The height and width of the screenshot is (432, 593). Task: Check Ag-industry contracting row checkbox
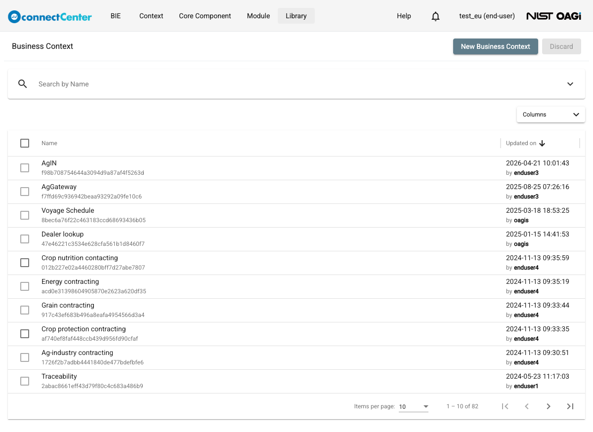[25, 357]
